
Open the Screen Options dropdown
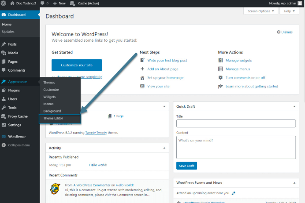(260, 11)
